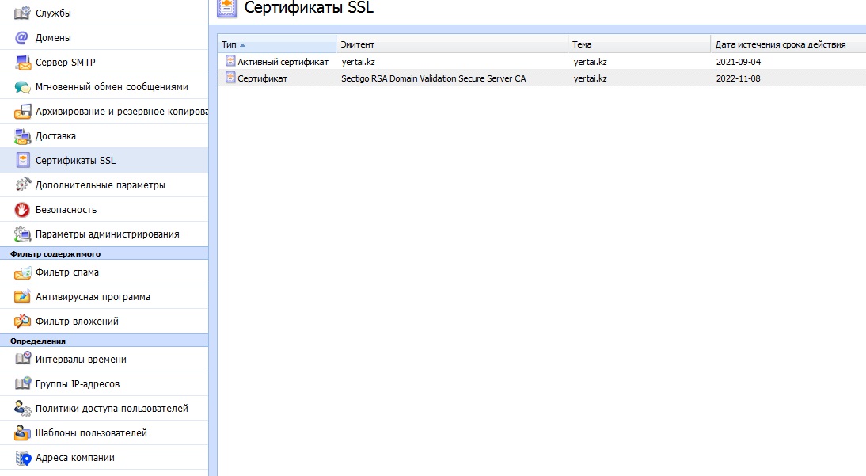866x476 pixels.
Task: Click the Мгновенный обмен сообщениями chat icon
Action: (22, 87)
